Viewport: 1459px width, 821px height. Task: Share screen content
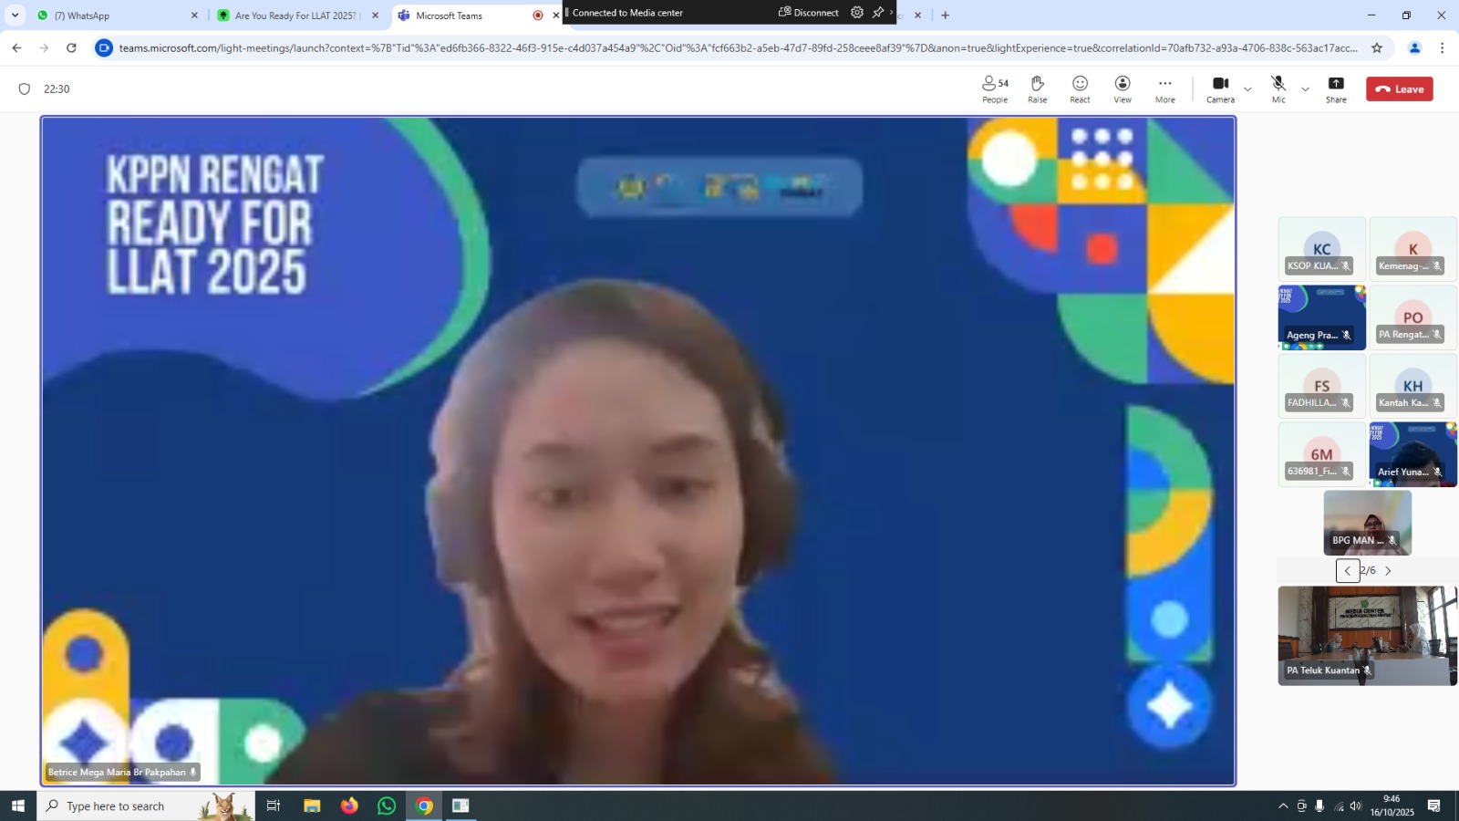[x=1336, y=89]
